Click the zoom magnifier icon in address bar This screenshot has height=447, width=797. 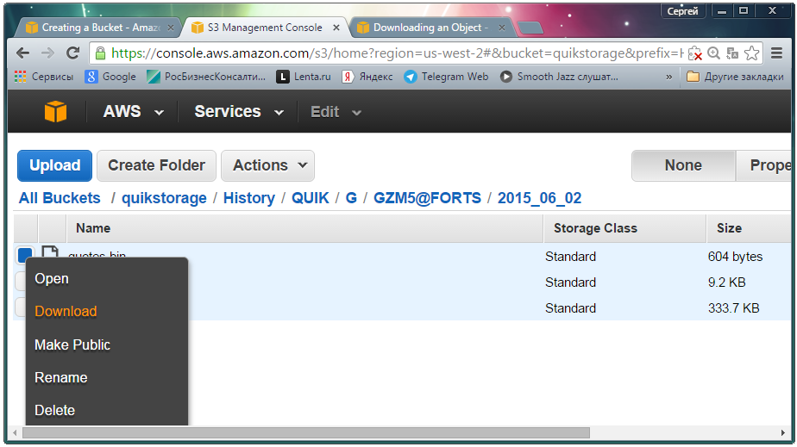click(713, 53)
